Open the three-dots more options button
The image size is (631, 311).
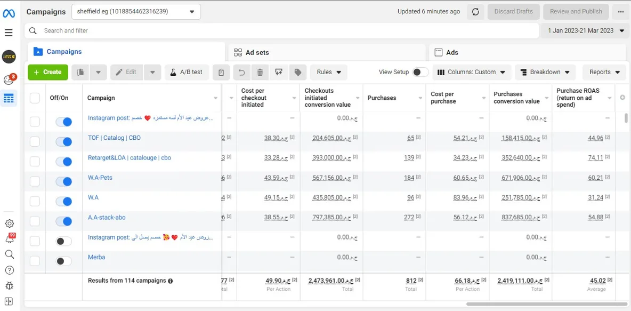(620, 12)
